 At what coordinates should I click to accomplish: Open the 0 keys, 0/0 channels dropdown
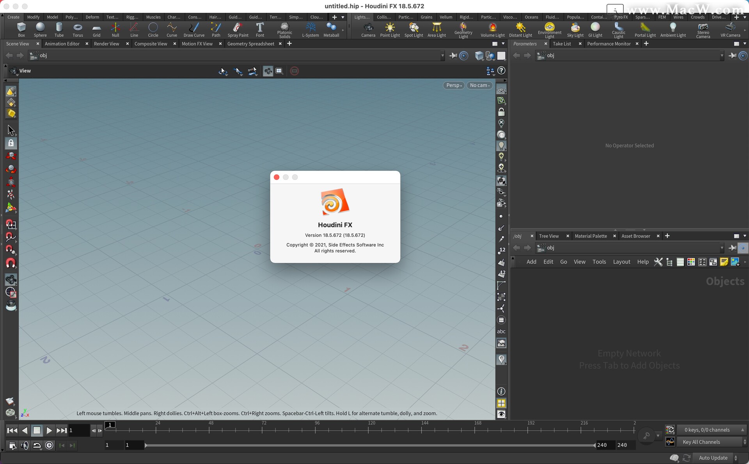[712, 430]
